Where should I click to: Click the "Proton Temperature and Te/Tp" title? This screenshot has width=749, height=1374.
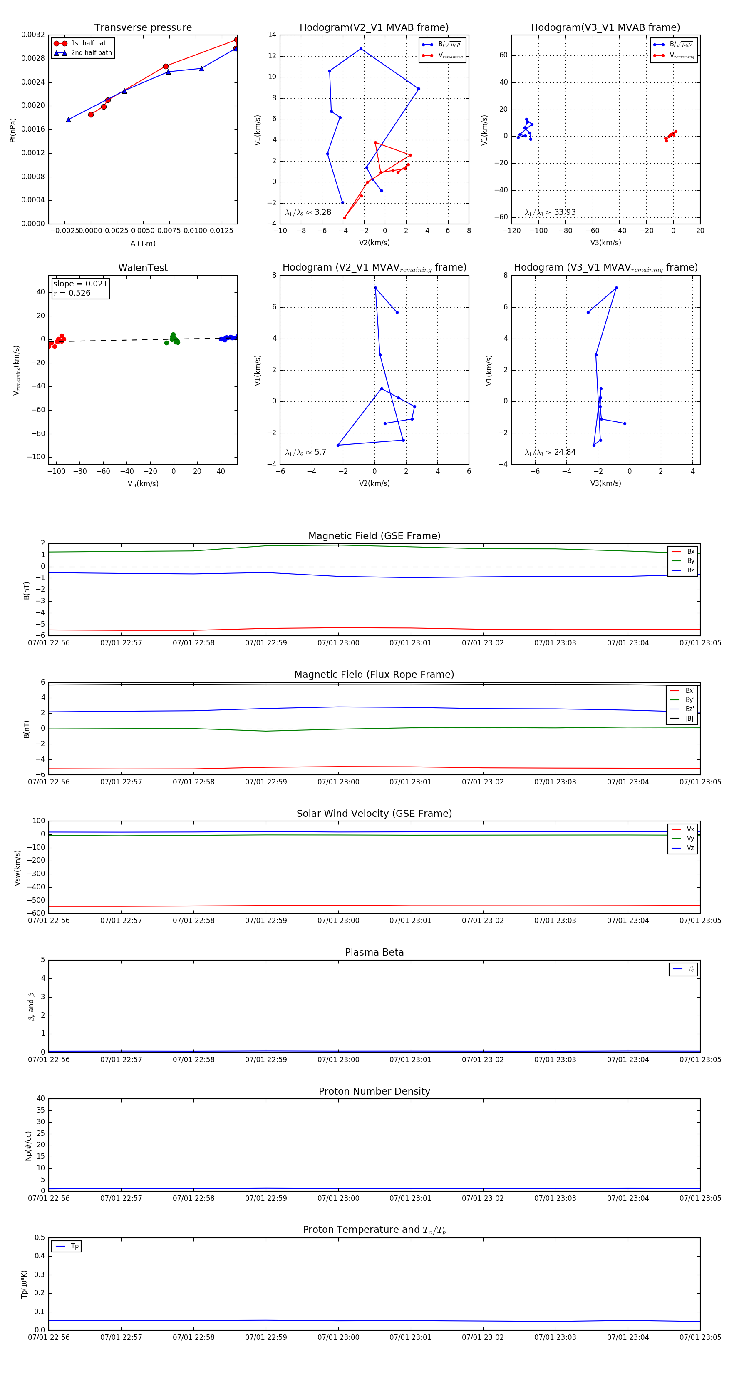tap(374, 1230)
